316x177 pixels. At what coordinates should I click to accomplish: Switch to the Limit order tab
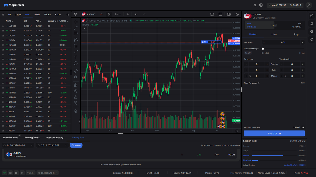(274, 34)
